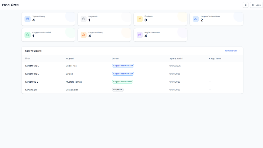Click the Çıkış logout button
This screenshot has height=148, width=263.
256,5
